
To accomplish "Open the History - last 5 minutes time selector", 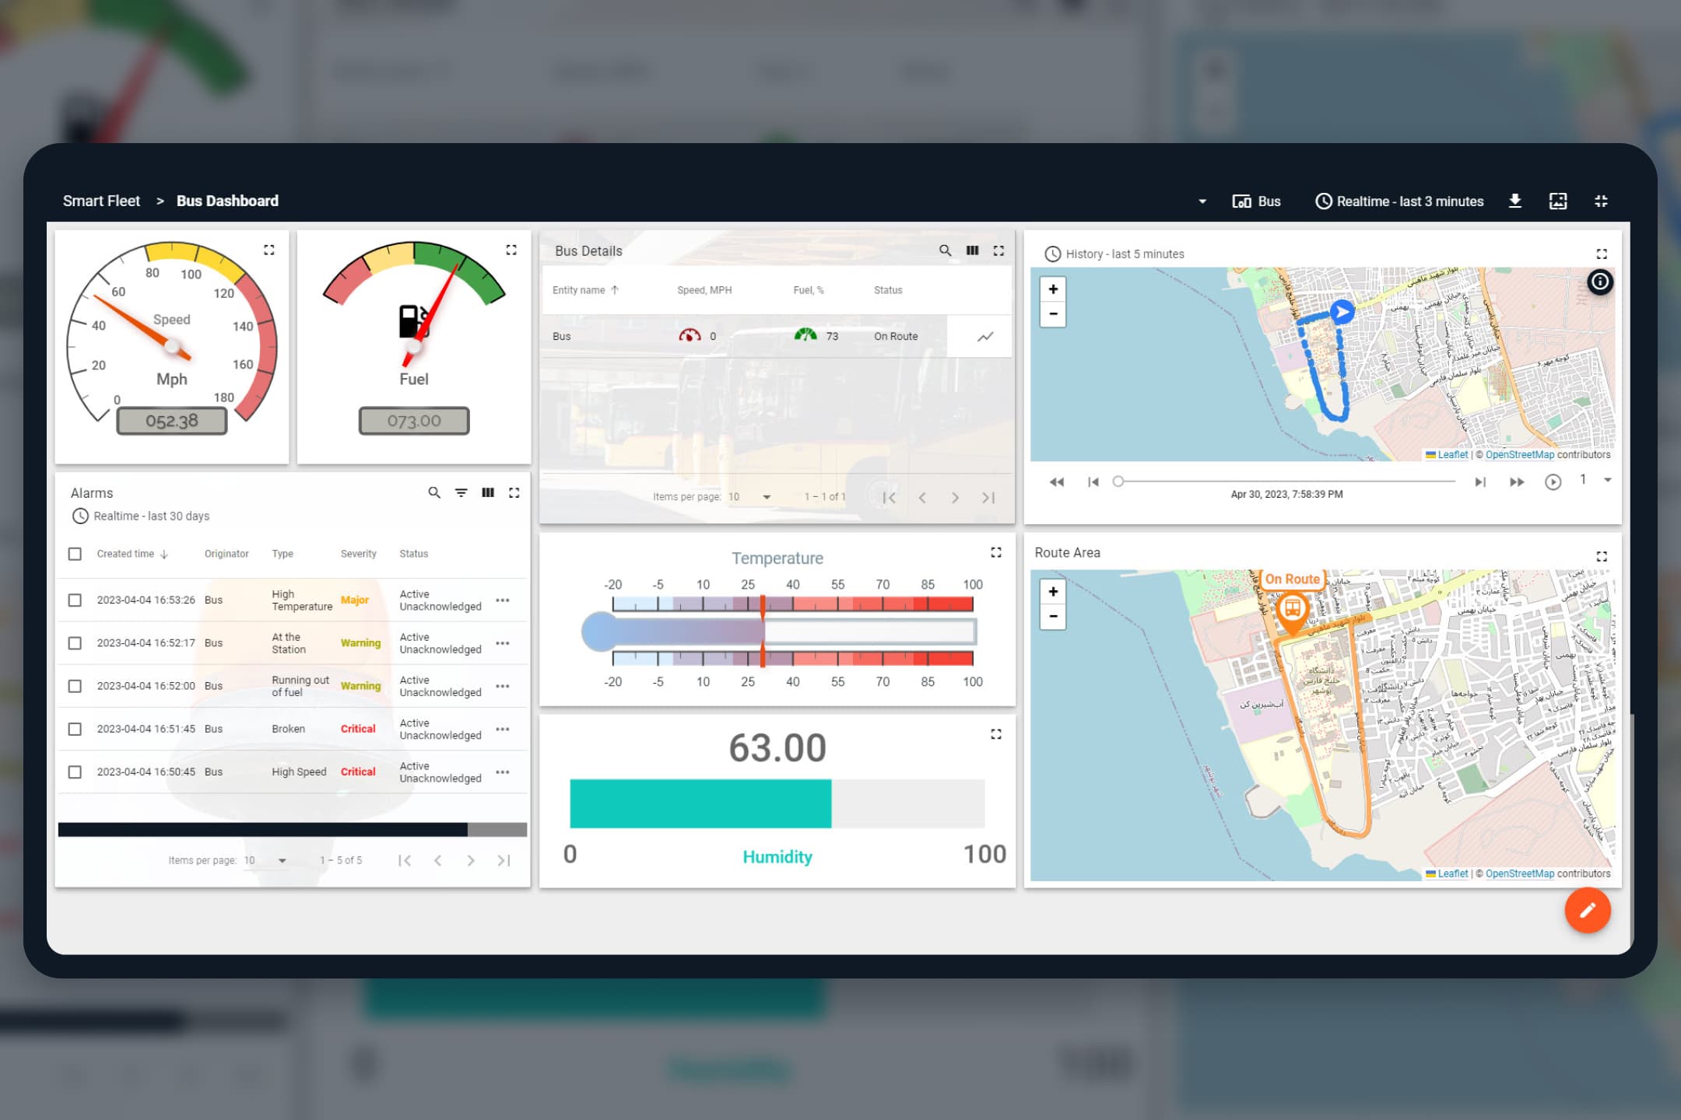I will pos(1114,254).
